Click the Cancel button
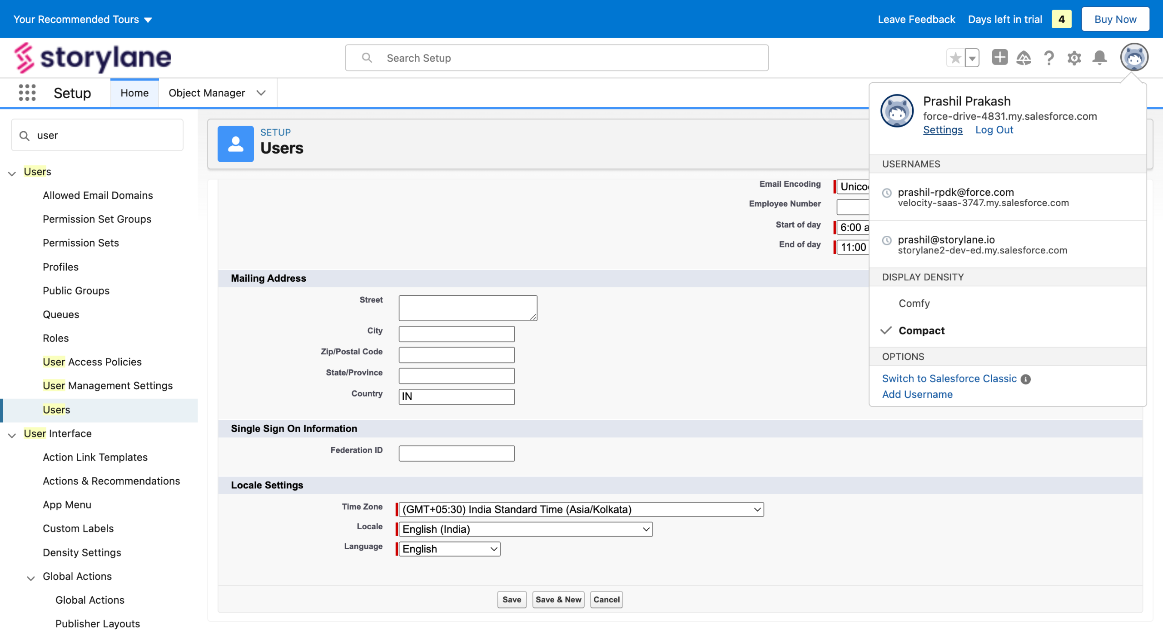The height and width of the screenshot is (631, 1163). point(606,600)
